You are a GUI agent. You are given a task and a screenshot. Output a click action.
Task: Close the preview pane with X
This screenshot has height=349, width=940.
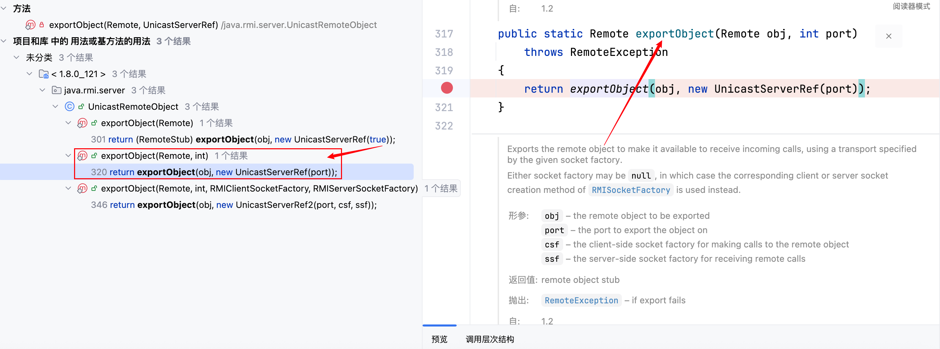click(888, 36)
